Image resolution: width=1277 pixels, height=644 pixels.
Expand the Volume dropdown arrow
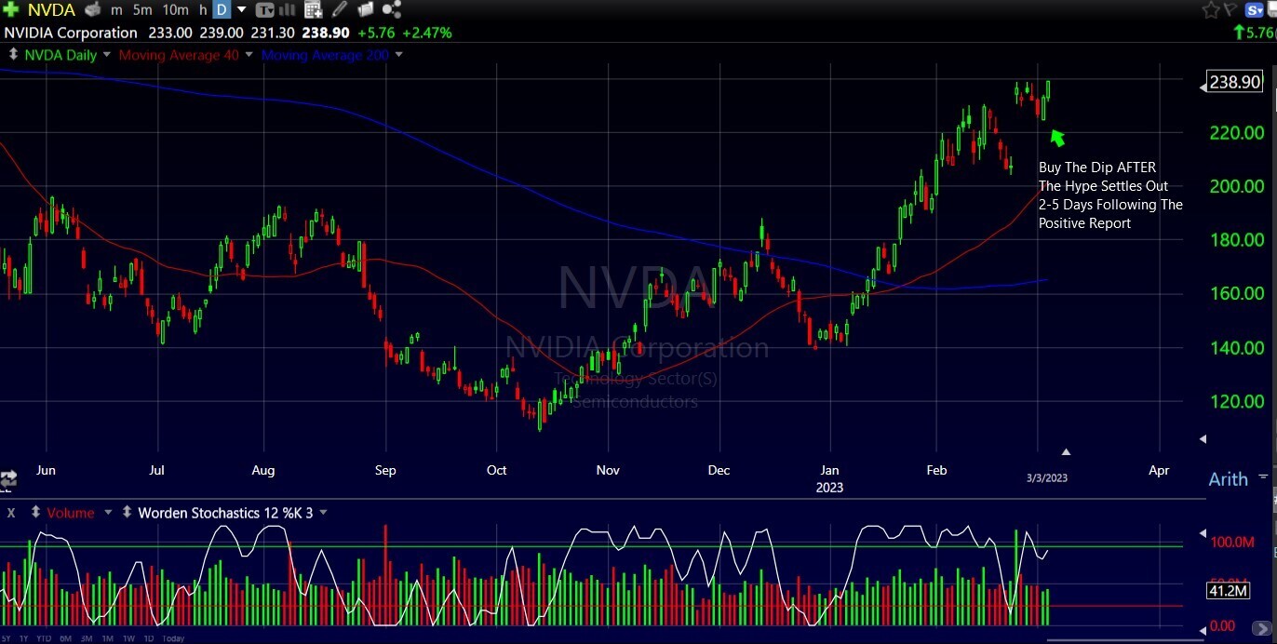click(107, 512)
